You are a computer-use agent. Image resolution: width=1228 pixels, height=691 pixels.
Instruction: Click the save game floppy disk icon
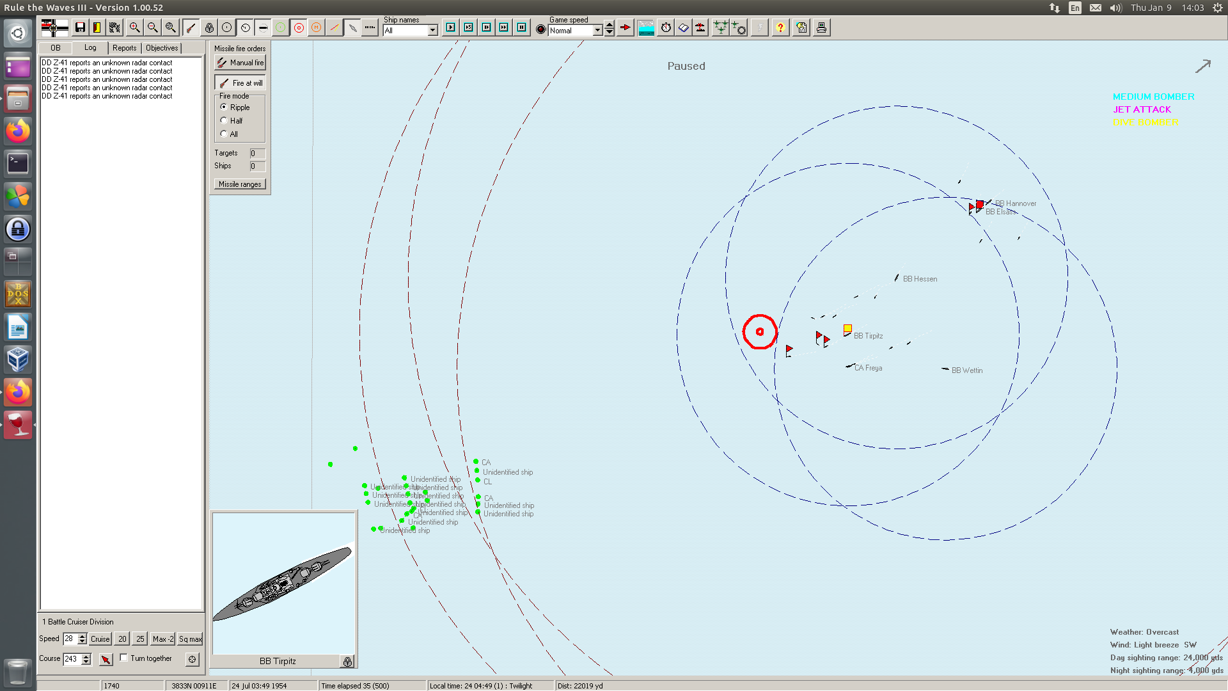tap(80, 28)
